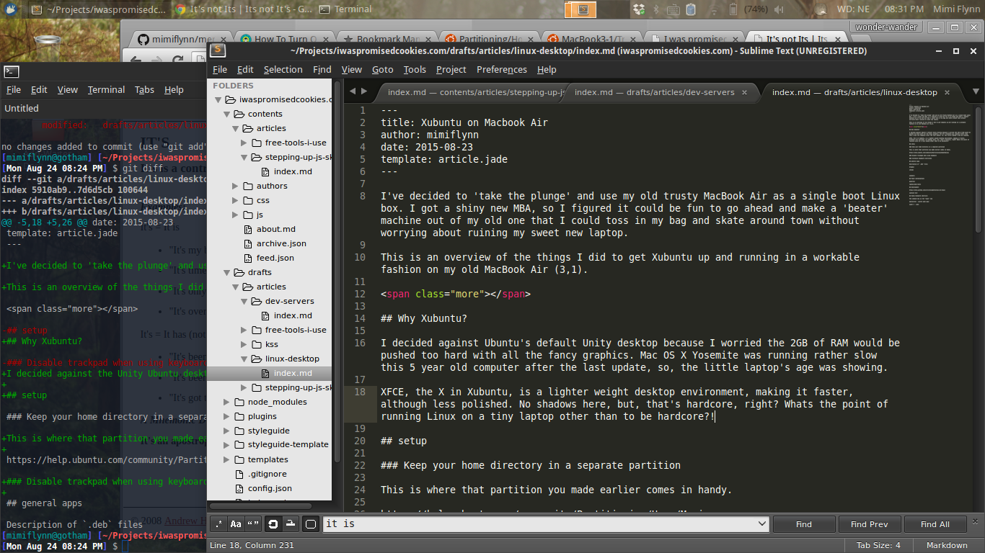Open the Terminal window's Tabs menu
Viewport: 985px width, 553px height.
(144, 90)
